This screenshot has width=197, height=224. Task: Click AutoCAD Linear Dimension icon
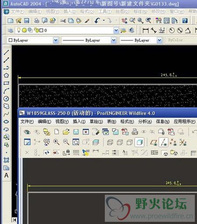[x=145, y=31]
